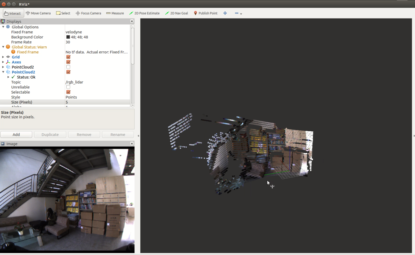Viewport: 415px width, 255px height.
Task: Select the Interact tool
Action: 13,13
